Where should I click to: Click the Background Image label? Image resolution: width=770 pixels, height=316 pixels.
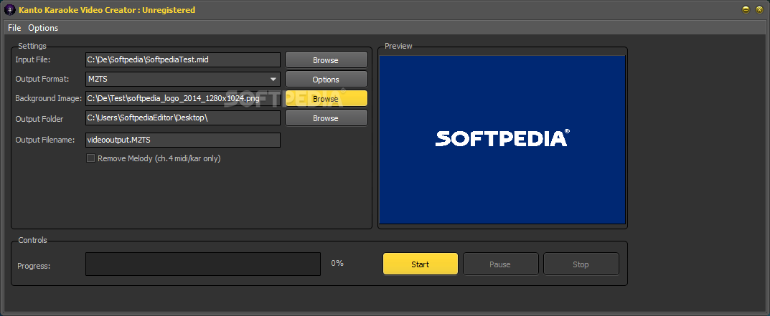(49, 98)
